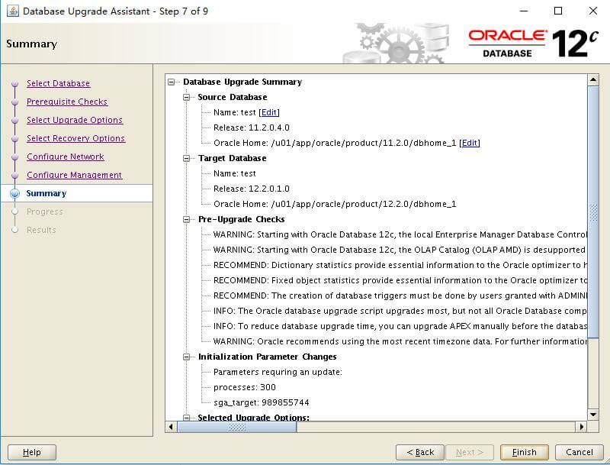The width and height of the screenshot is (610, 465).
Task: Collapse the Pre-Upgrade Checks section
Action: 187,219
